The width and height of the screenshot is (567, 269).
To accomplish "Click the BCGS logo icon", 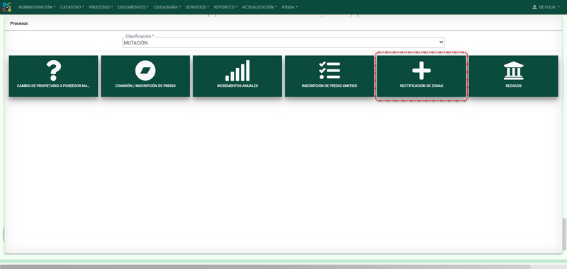I will tap(7, 7).
